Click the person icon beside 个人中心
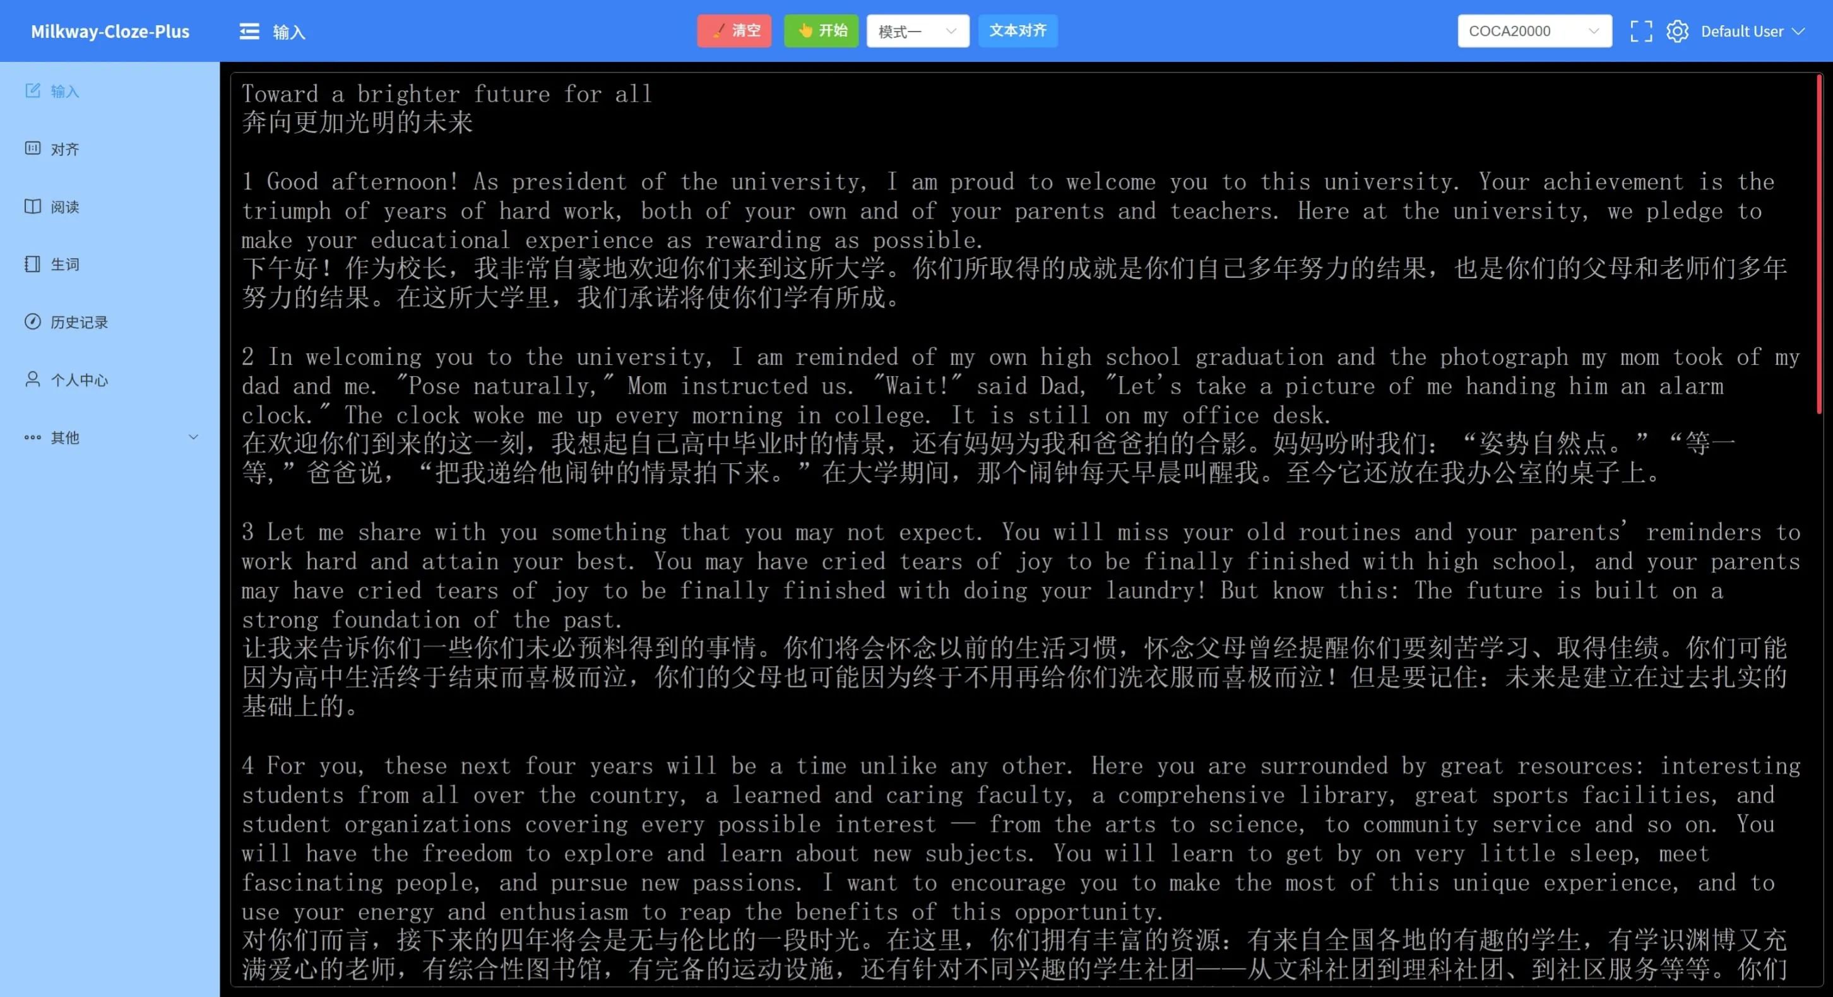1833x997 pixels. (x=33, y=379)
